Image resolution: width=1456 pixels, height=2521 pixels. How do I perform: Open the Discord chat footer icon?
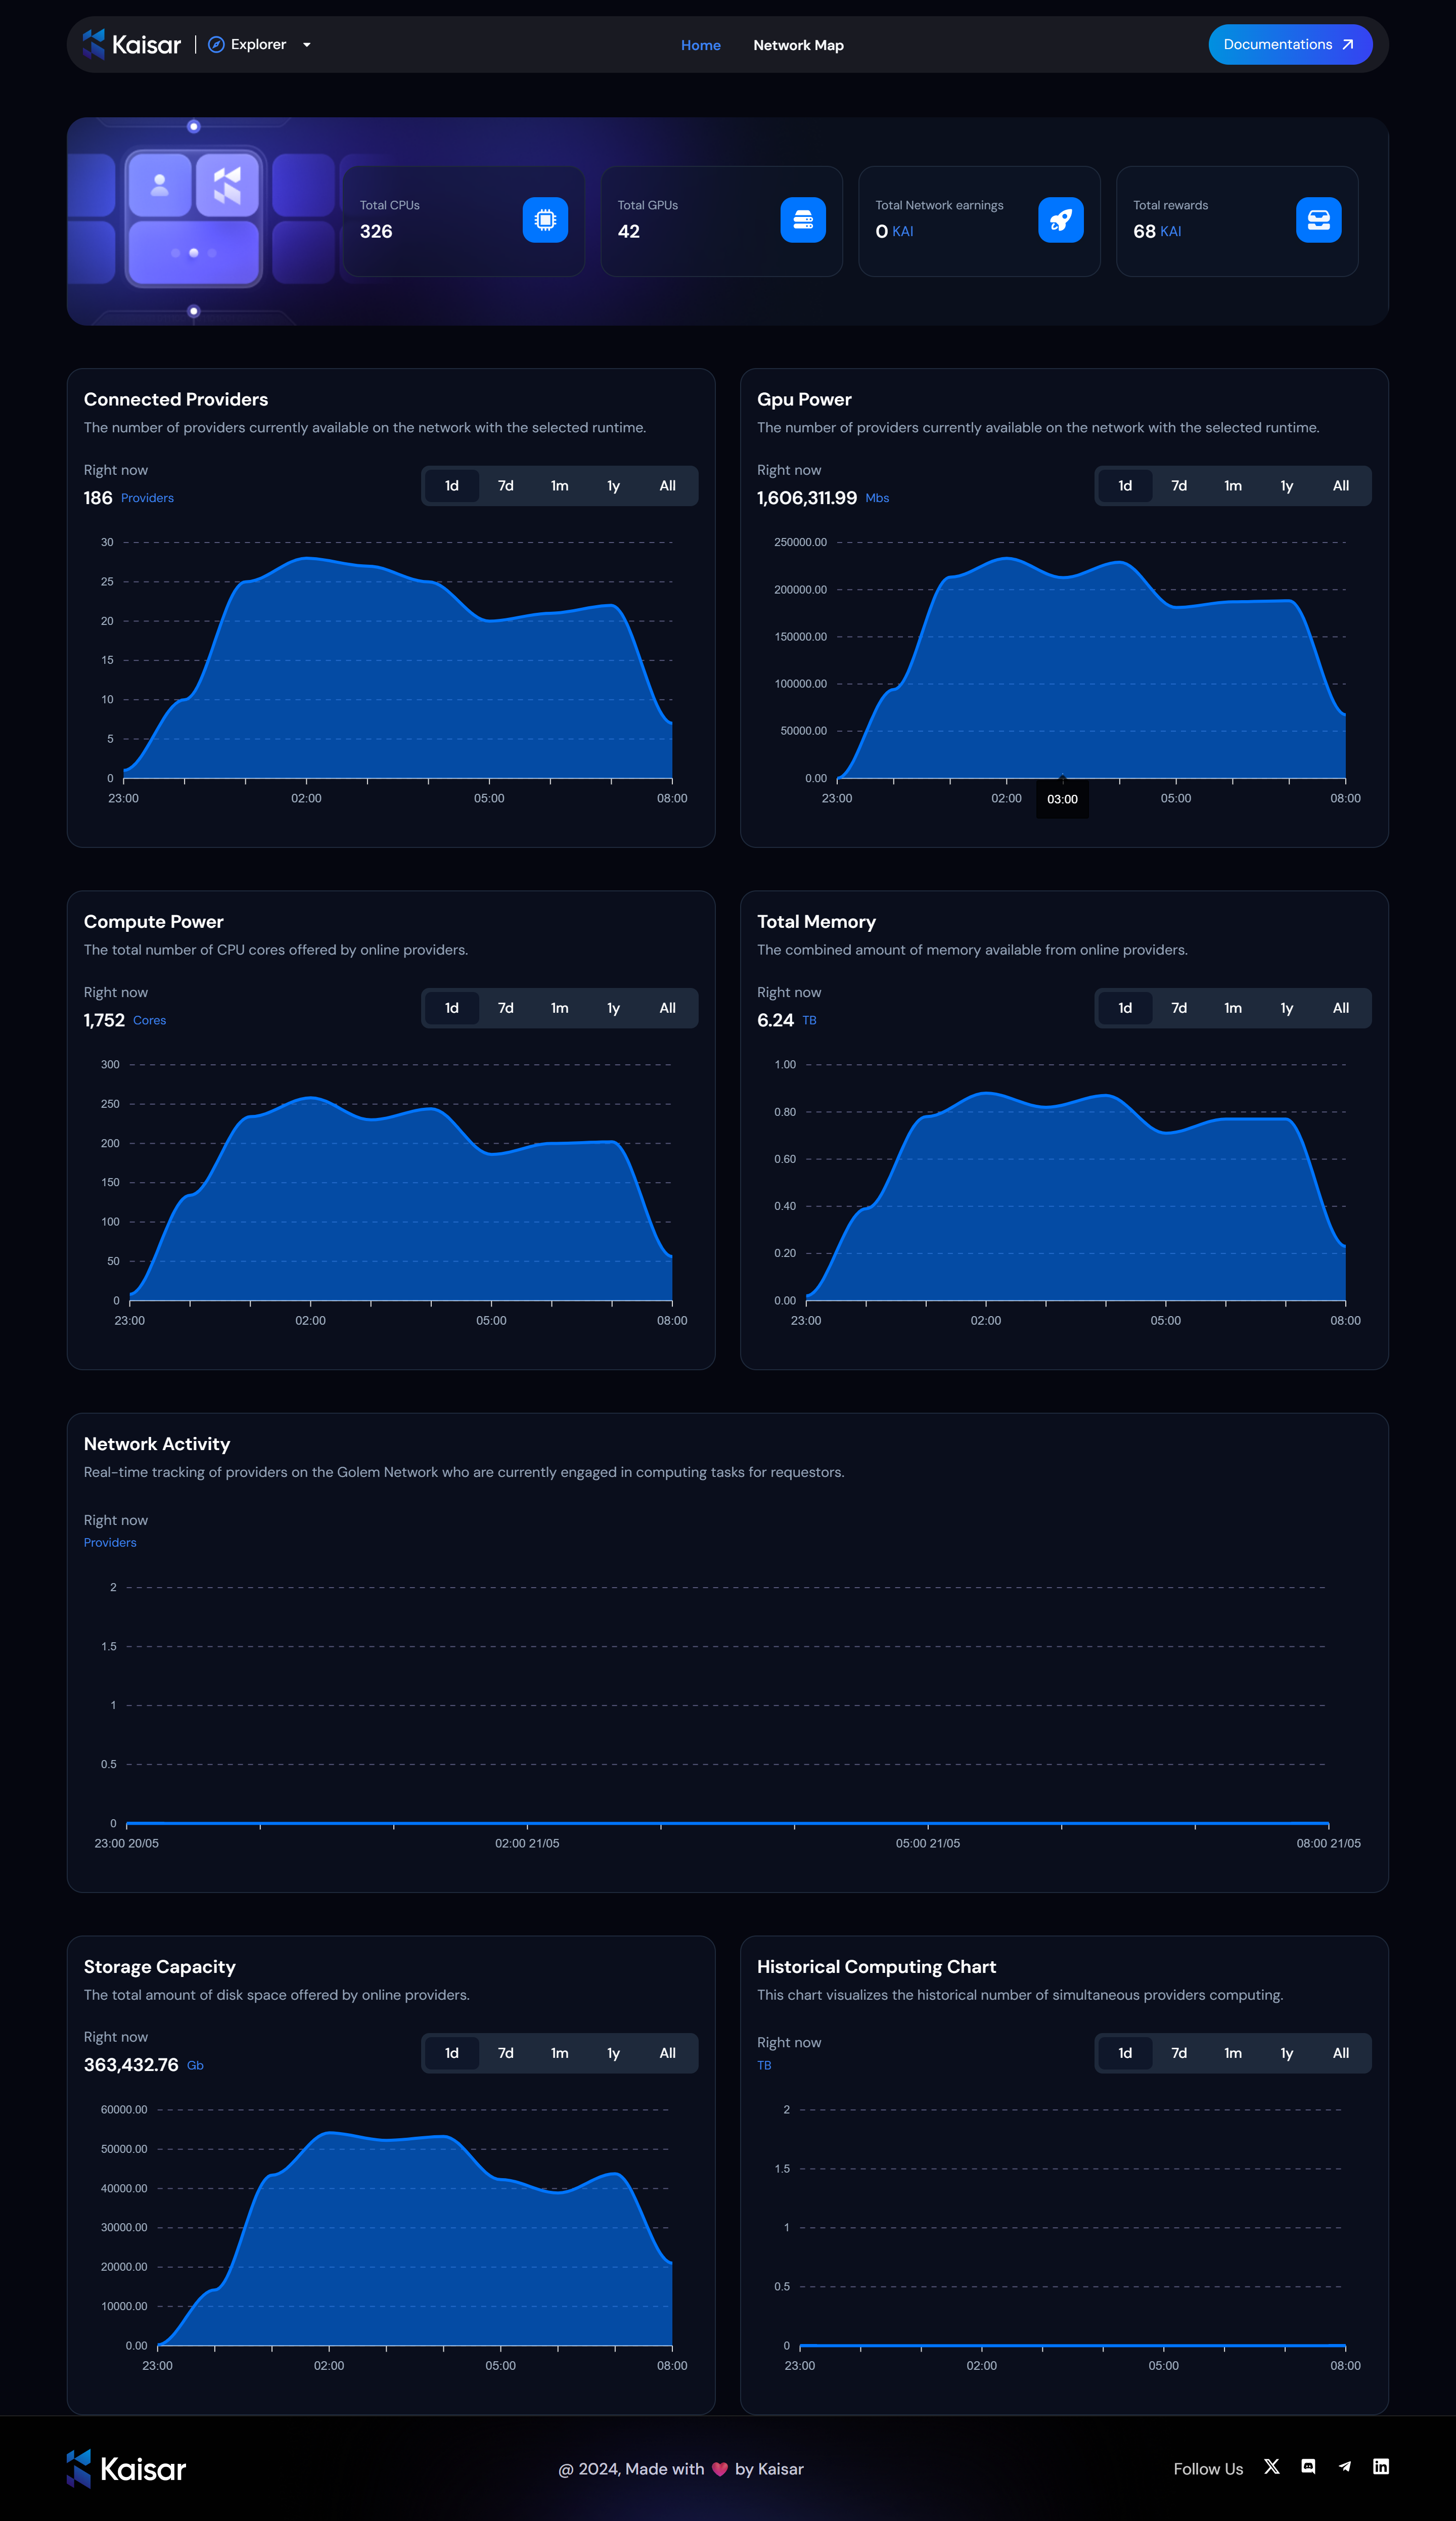point(1308,2467)
